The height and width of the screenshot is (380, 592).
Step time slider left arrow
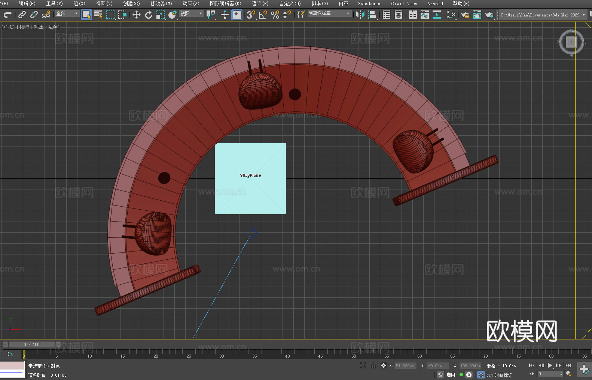(5, 345)
